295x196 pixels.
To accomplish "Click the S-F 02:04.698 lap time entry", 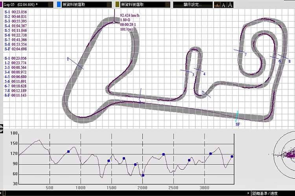I will (15, 49).
